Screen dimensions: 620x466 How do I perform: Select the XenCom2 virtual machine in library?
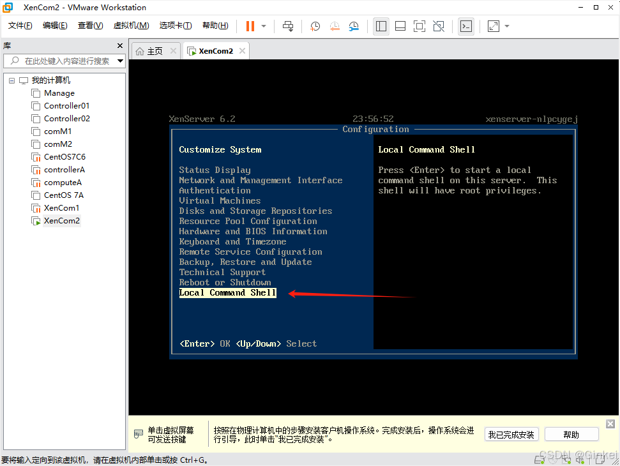pos(62,220)
